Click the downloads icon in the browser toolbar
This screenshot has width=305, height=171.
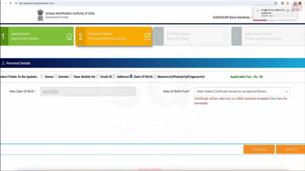click(x=295, y=3)
